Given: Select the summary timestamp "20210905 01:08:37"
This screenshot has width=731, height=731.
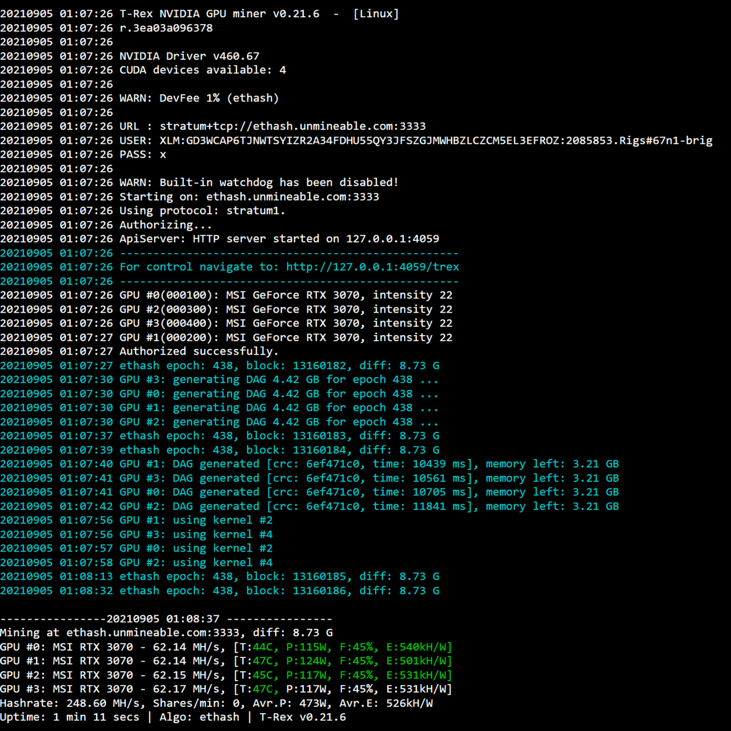Looking at the screenshot, I should [x=163, y=619].
